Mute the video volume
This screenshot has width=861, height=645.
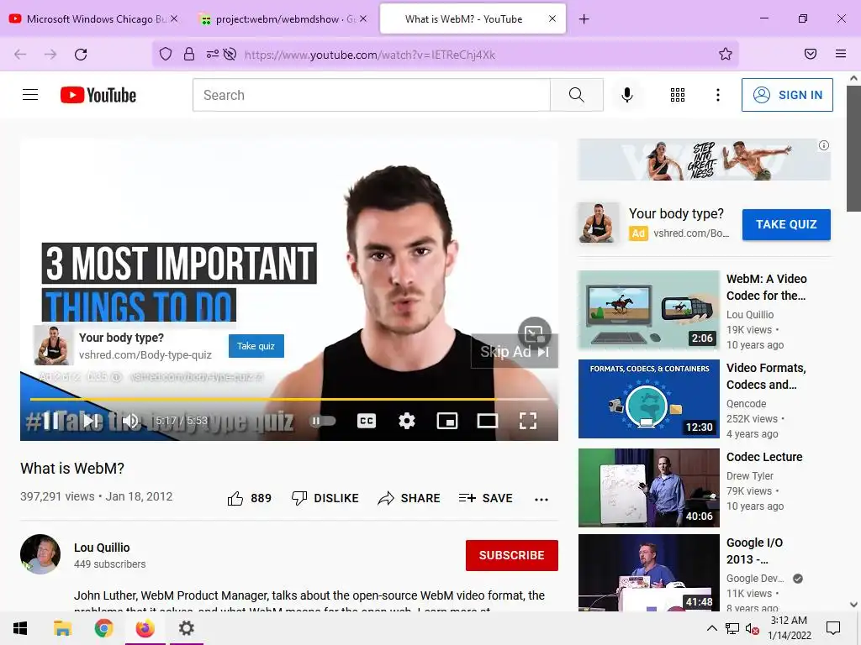pos(130,421)
